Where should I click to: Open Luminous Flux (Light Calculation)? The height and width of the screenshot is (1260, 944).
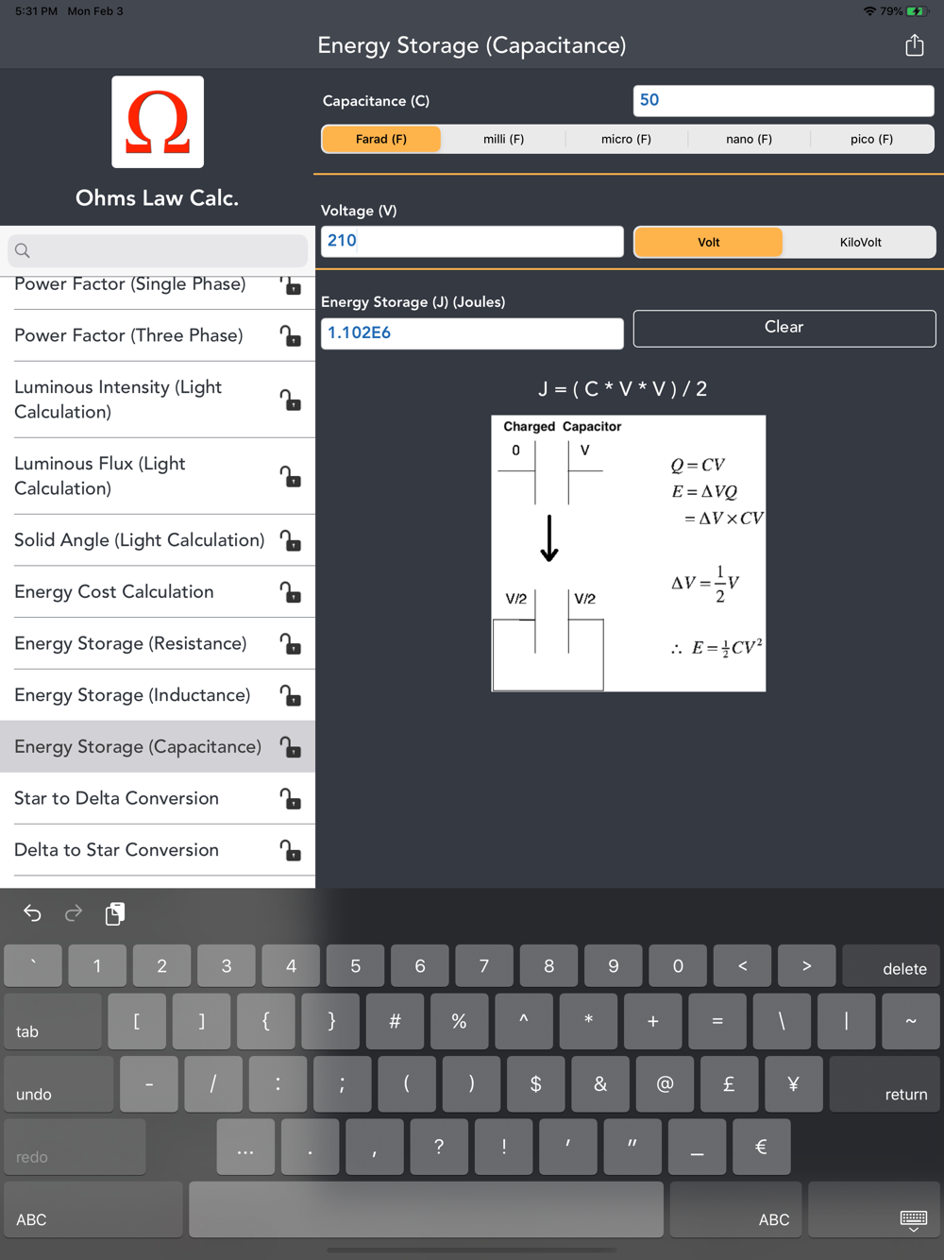[158, 476]
